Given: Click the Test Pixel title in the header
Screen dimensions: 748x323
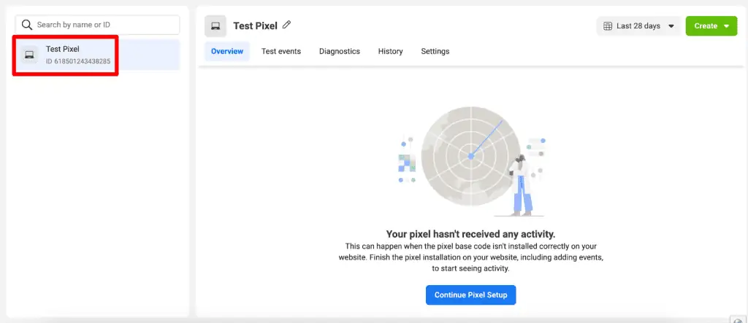Looking at the screenshot, I should [255, 26].
